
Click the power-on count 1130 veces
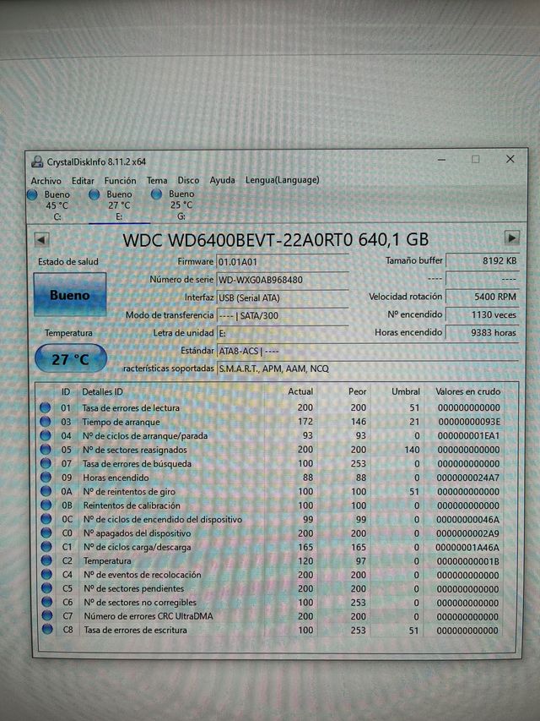pyautogui.click(x=483, y=314)
